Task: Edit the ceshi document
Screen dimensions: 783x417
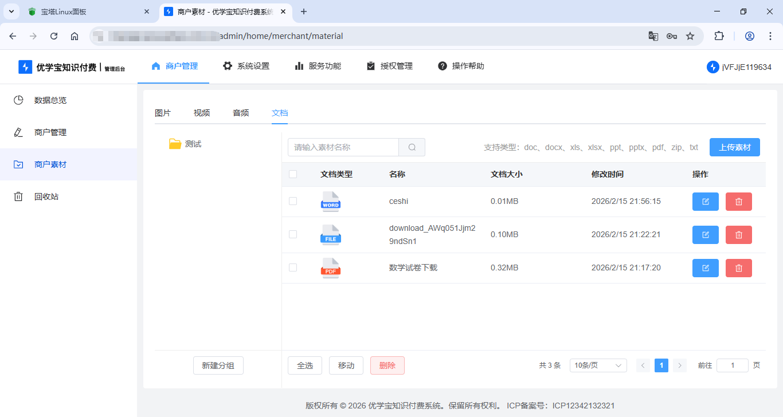Action: coord(705,201)
